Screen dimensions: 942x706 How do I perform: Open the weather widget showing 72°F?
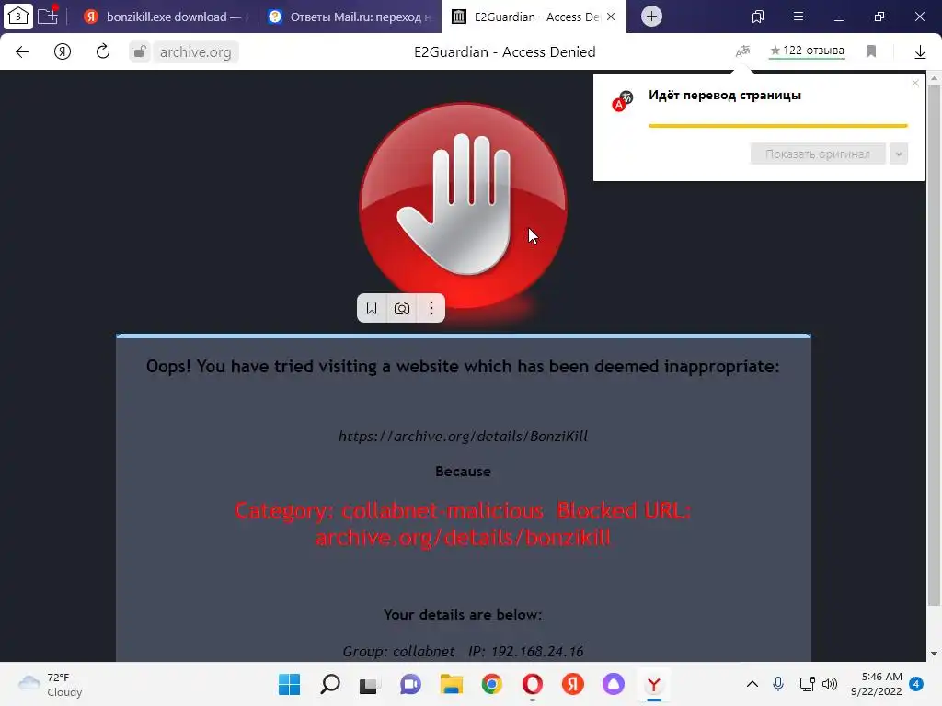pos(51,684)
